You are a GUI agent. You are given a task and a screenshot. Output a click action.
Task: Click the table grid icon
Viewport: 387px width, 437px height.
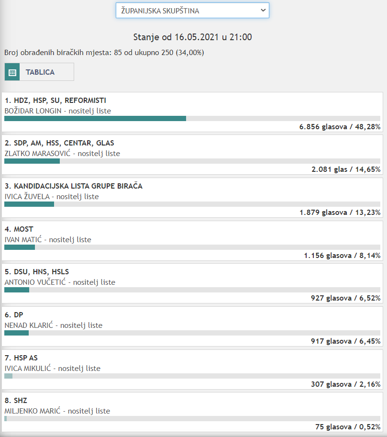[12, 72]
